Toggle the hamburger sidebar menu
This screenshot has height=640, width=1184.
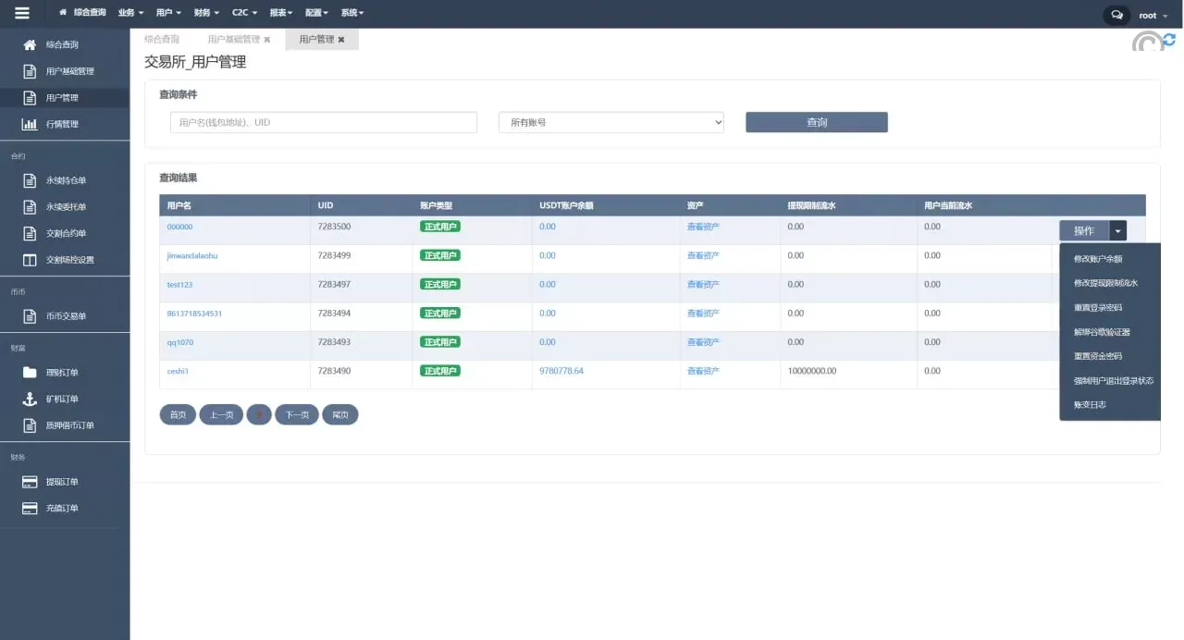22,14
